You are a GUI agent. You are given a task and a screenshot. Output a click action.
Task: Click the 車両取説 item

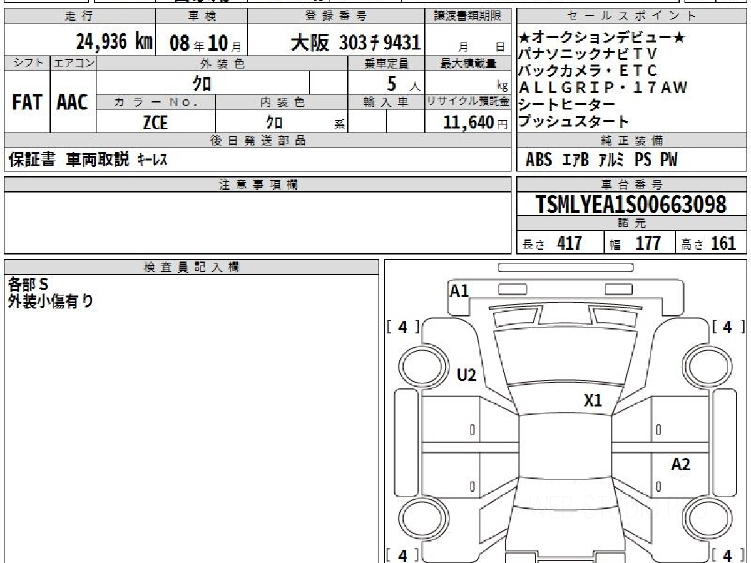pos(97,160)
